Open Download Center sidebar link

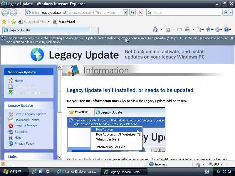click(27, 120)
